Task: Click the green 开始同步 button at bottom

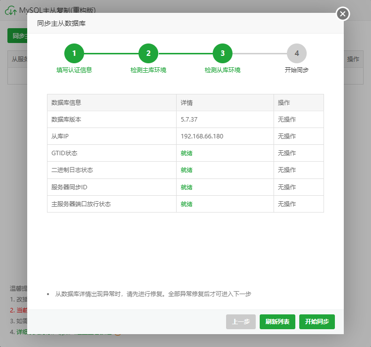Action: (317, 322)
